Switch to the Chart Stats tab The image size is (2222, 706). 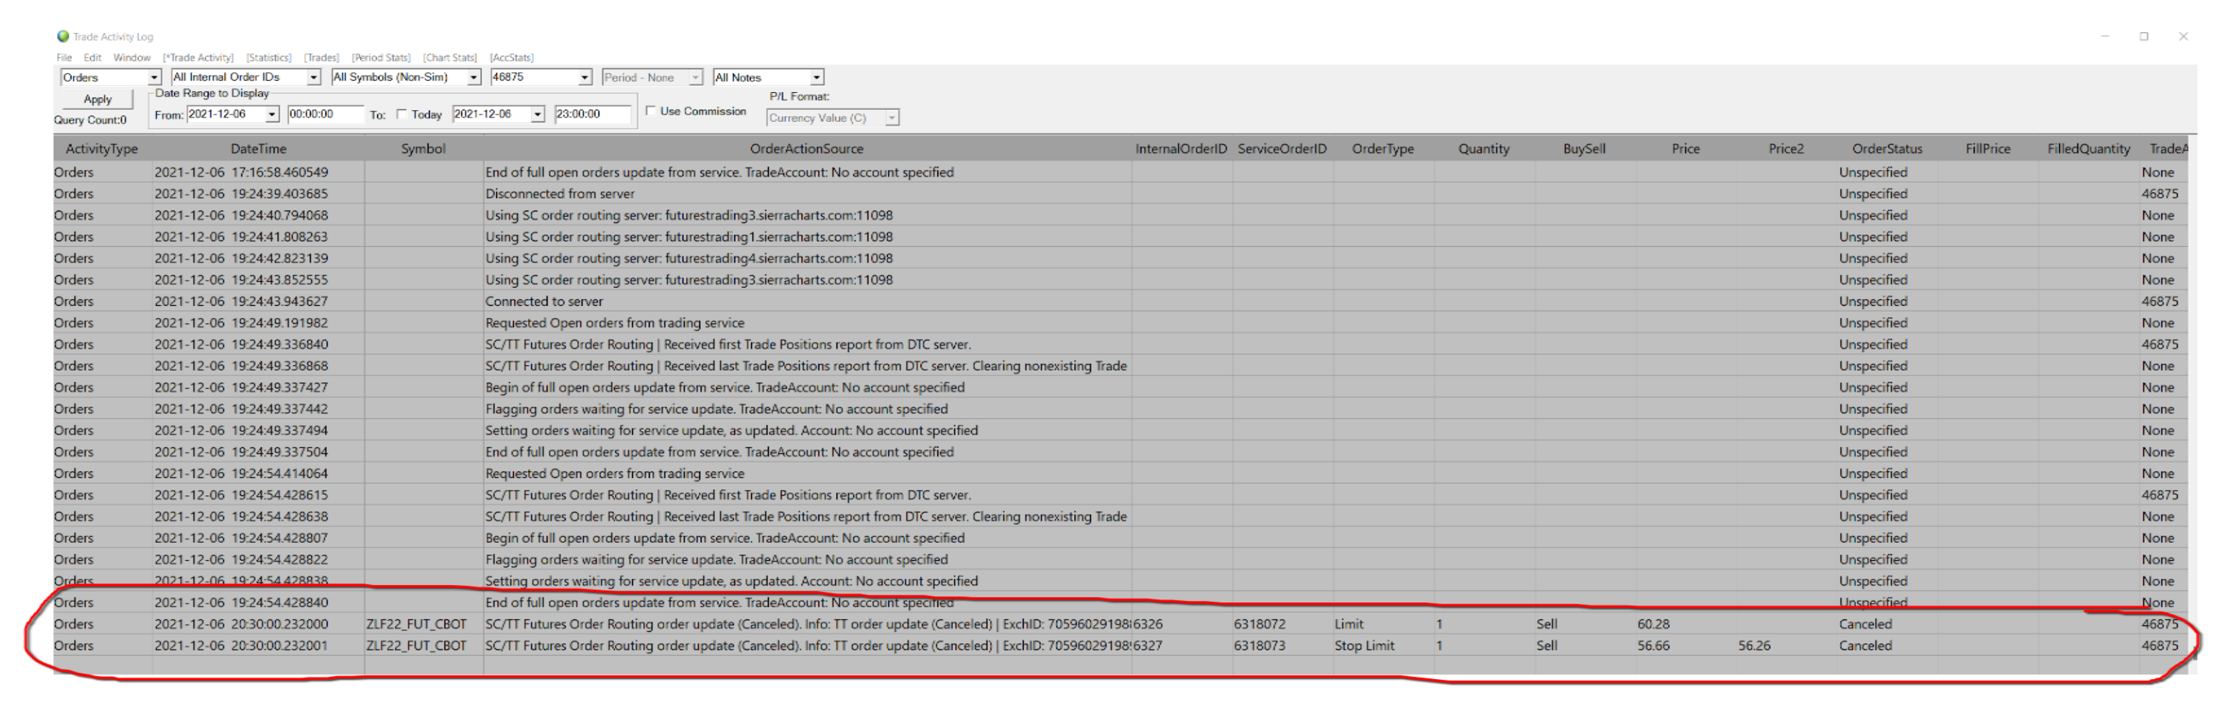click(451, 58)
